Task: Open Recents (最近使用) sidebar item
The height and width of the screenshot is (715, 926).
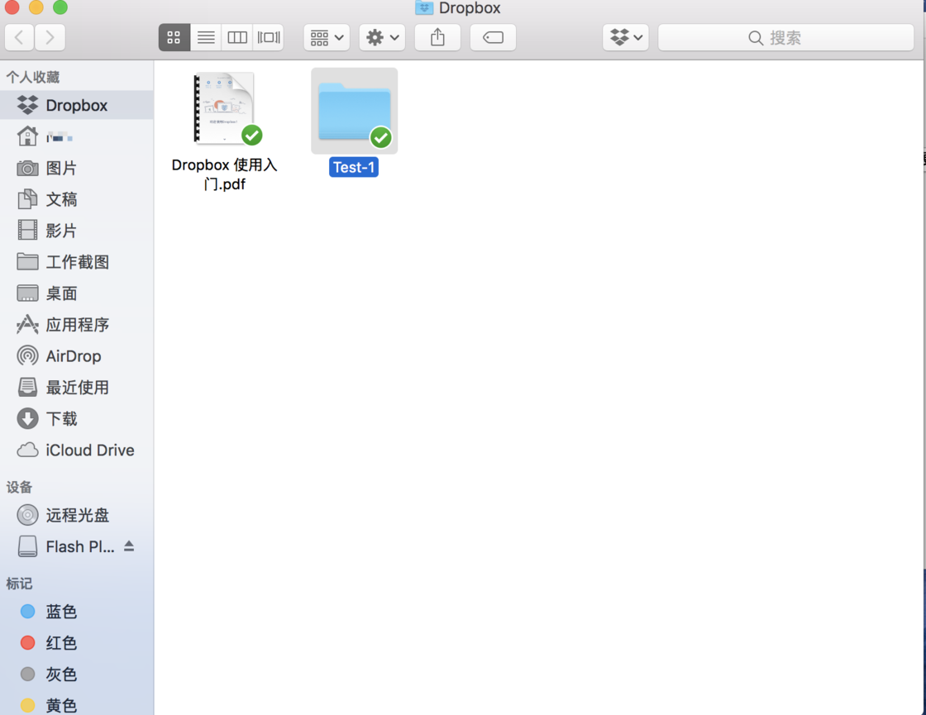Action: [77, 388]
